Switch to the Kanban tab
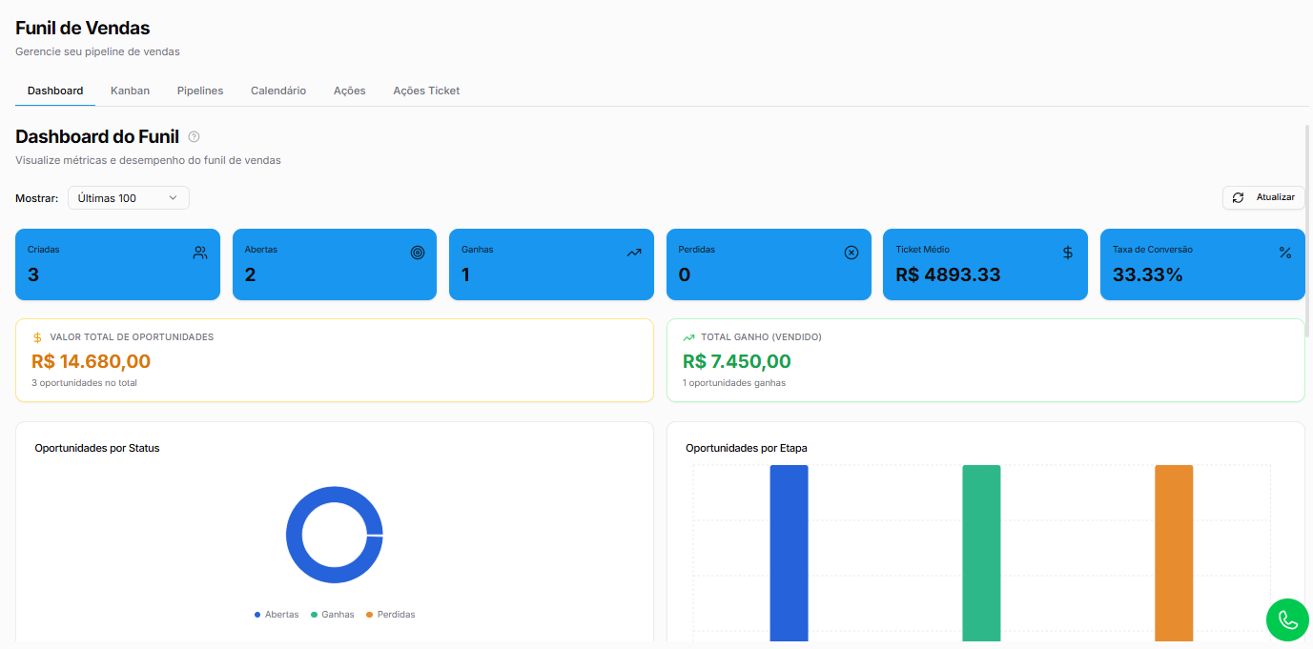This screenshot has width=1313, height=649. point(130,91)
